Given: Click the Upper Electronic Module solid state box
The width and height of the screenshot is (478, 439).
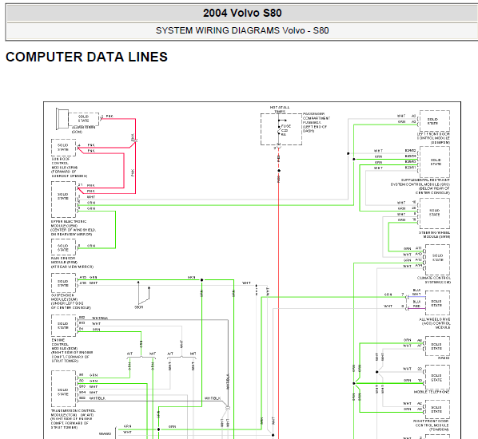Looking at the screenshot, I should point(63,200).
